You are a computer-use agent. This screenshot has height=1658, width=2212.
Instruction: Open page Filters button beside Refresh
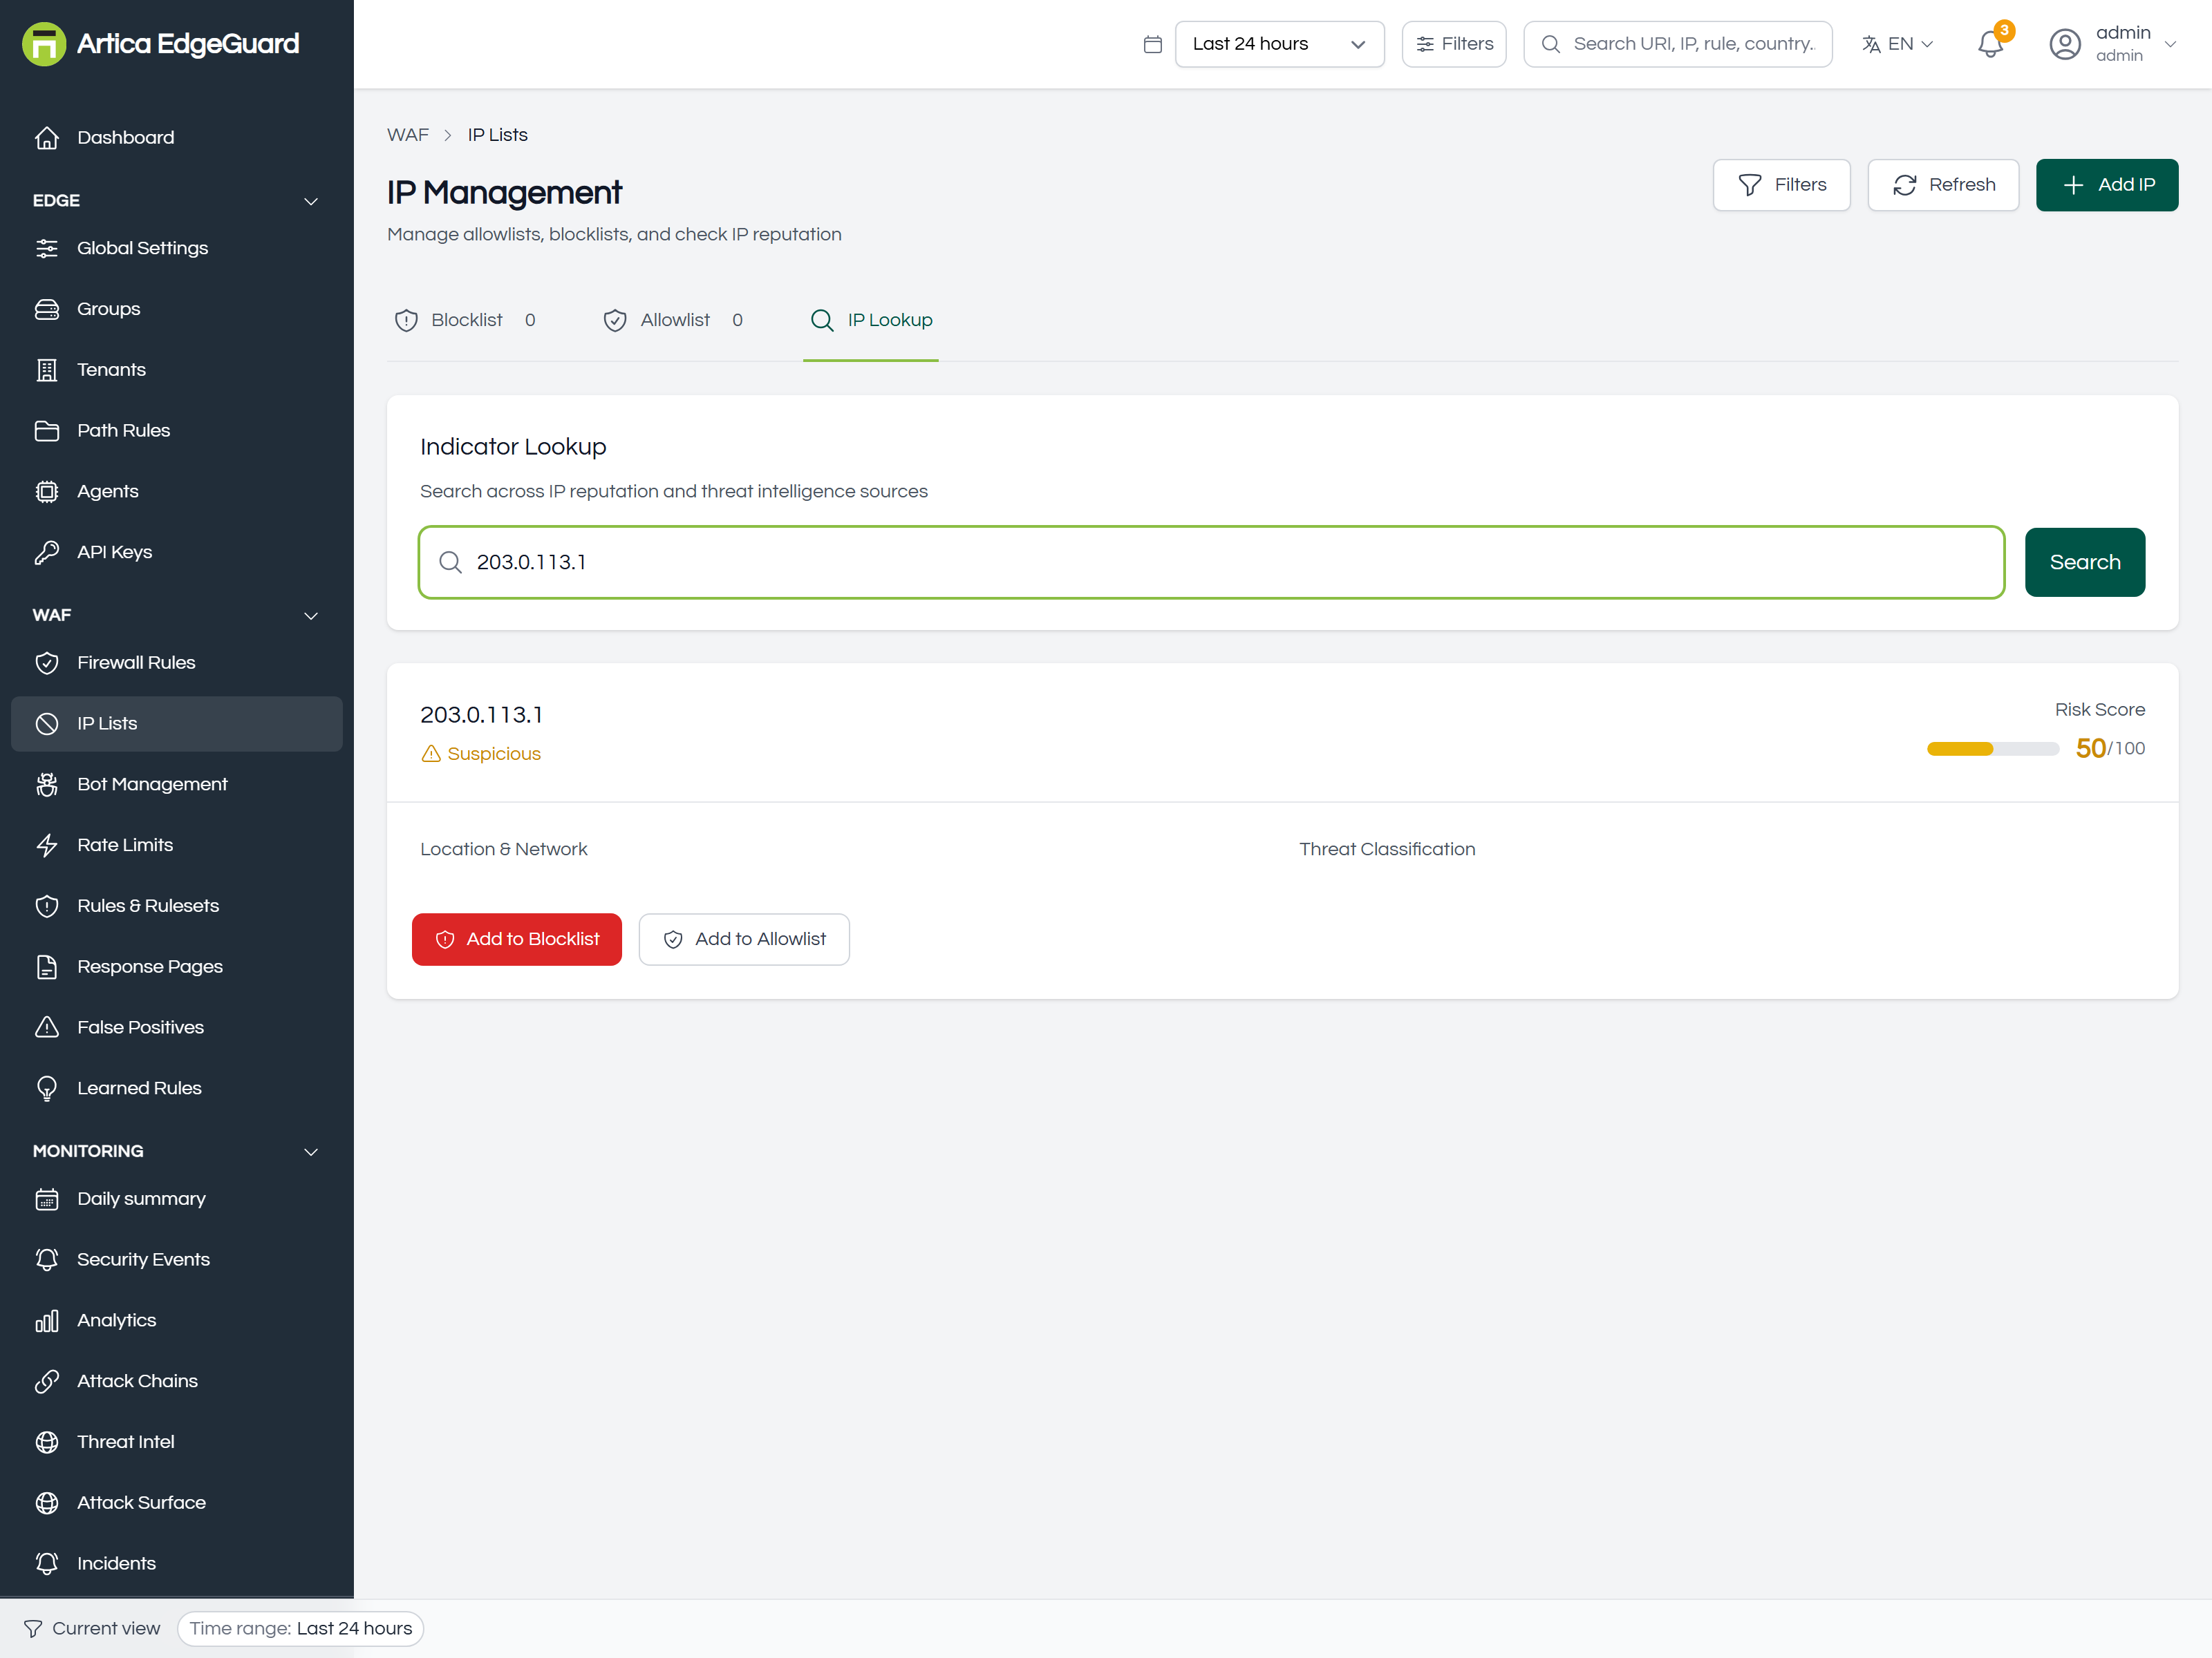1781,185
